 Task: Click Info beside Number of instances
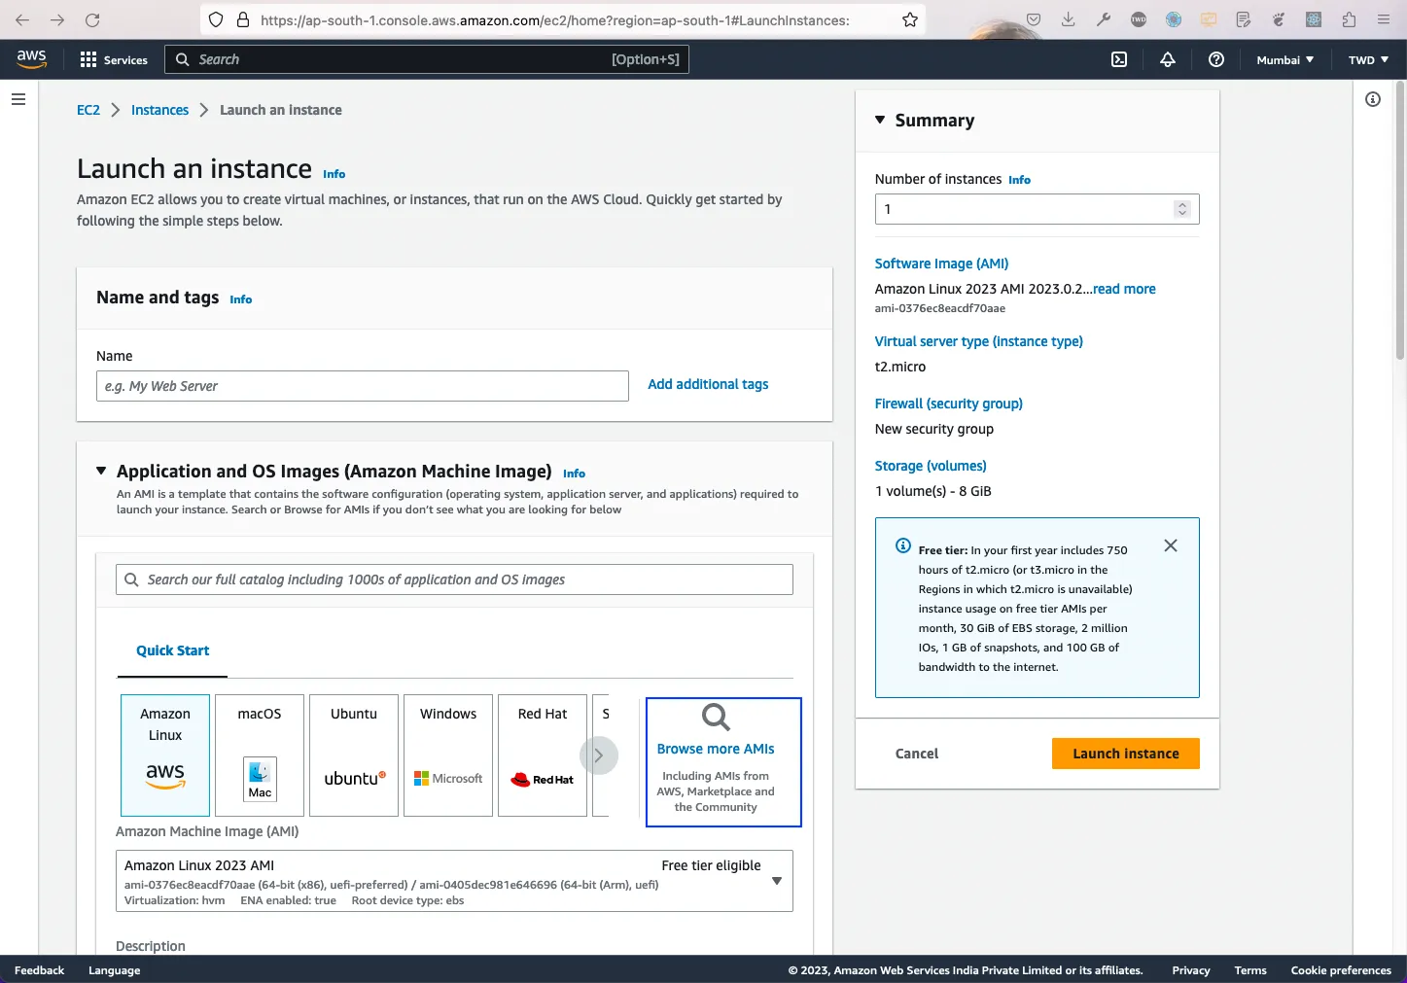coord(1019,180)
